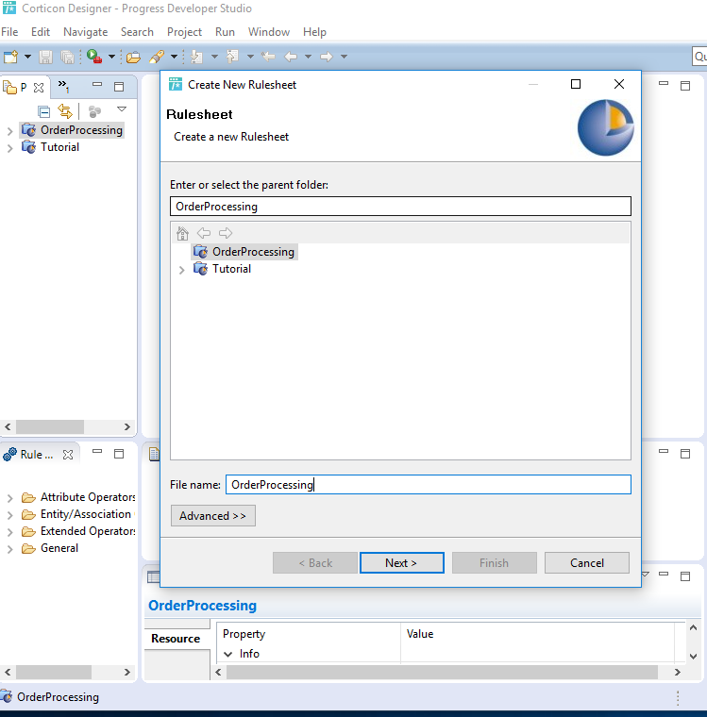Click the Advanced >> button

point(213,516)
